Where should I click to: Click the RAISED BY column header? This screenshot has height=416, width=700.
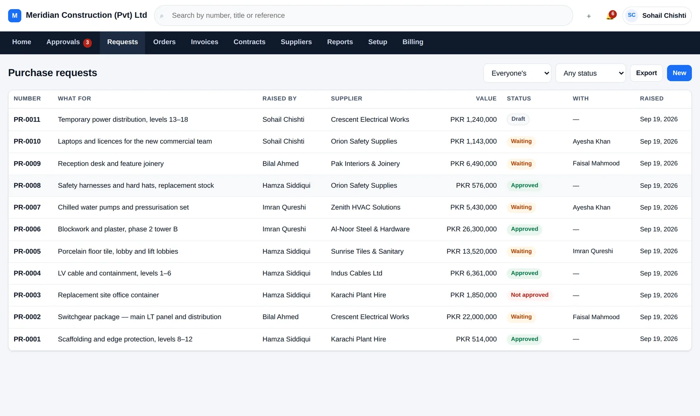pyautogui.click(x=279, y=98)
